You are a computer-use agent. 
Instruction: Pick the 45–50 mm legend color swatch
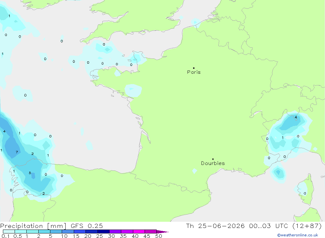[x=150, y=232]
